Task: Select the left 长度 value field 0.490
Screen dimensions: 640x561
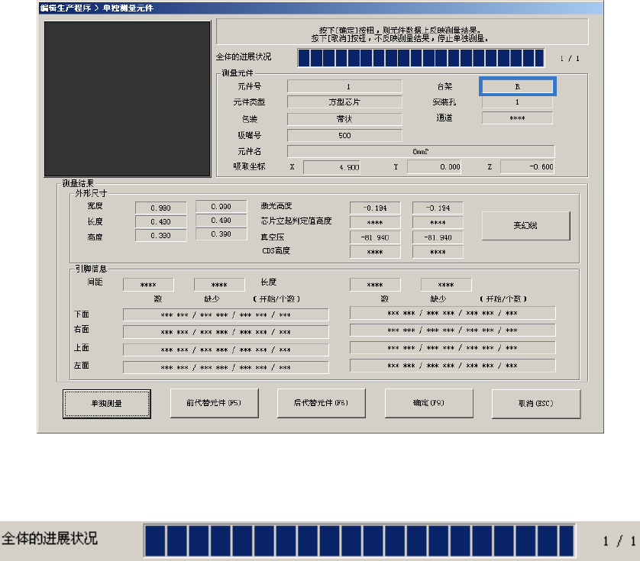Action: coord(161,222)
